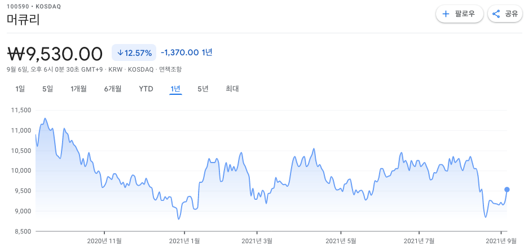Click the 팔로우 follow button
The image size is (524, 250).
[460, 14]
